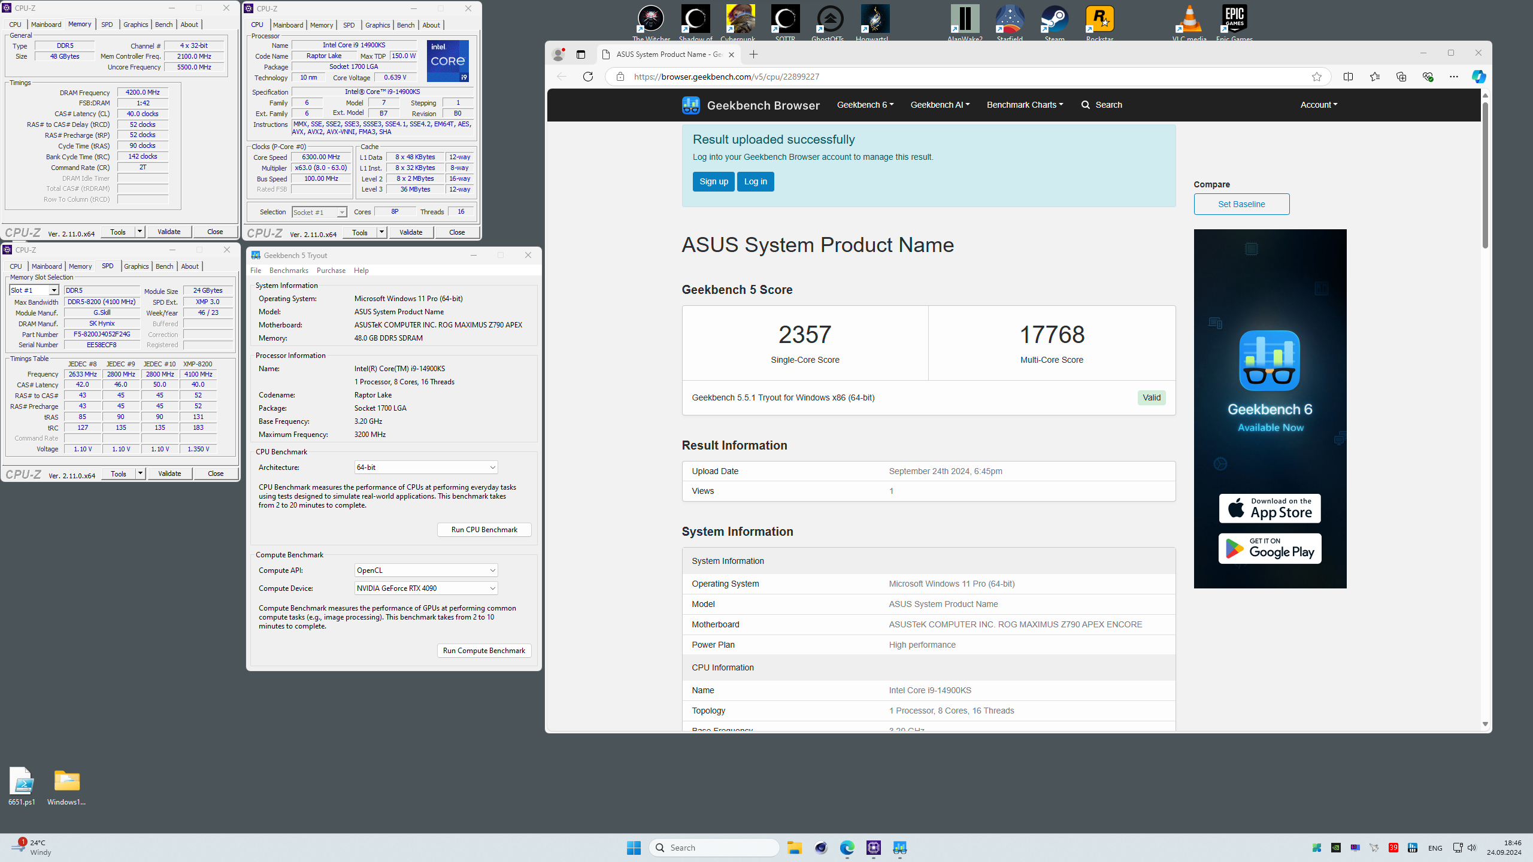Open GhostOfTs desktop shortcut

click(x=830, y=23)
